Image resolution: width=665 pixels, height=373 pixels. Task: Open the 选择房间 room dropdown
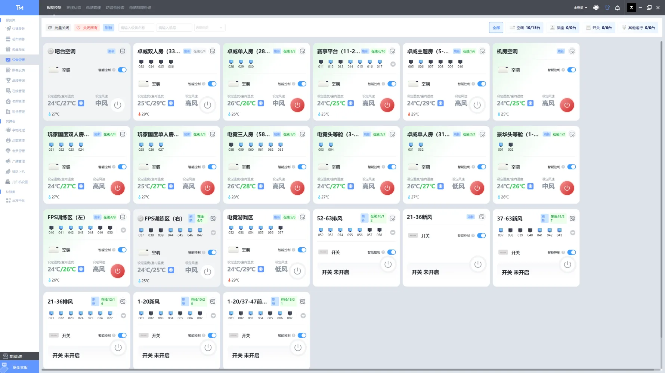[x=210, y=28]
